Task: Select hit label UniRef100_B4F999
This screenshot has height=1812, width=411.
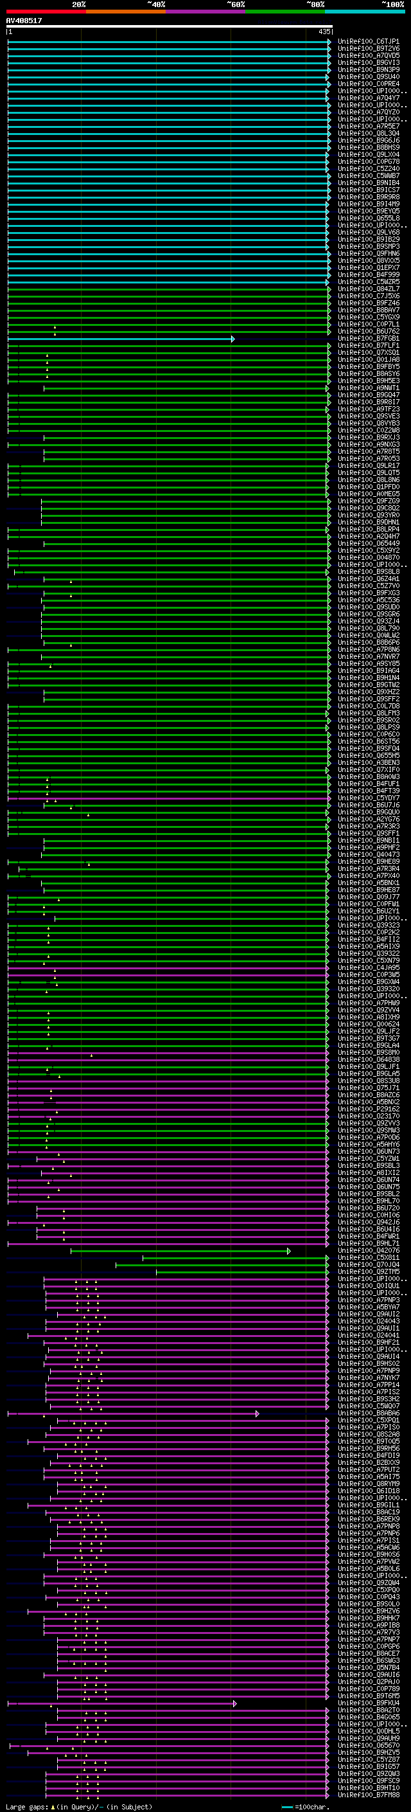Action: (368, 276)
